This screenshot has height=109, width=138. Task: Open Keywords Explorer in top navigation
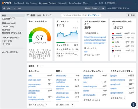click(x=48, y=3)
